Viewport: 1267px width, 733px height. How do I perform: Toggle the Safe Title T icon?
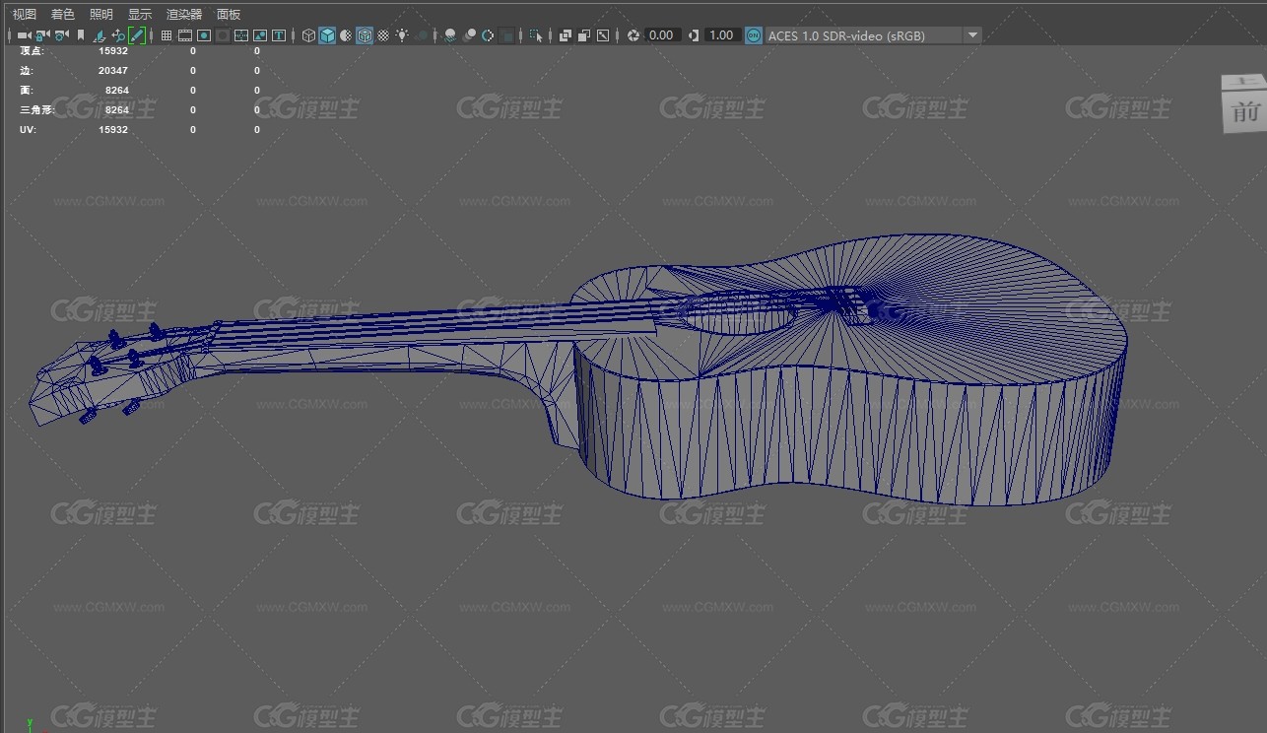click(x=279, y=34)
